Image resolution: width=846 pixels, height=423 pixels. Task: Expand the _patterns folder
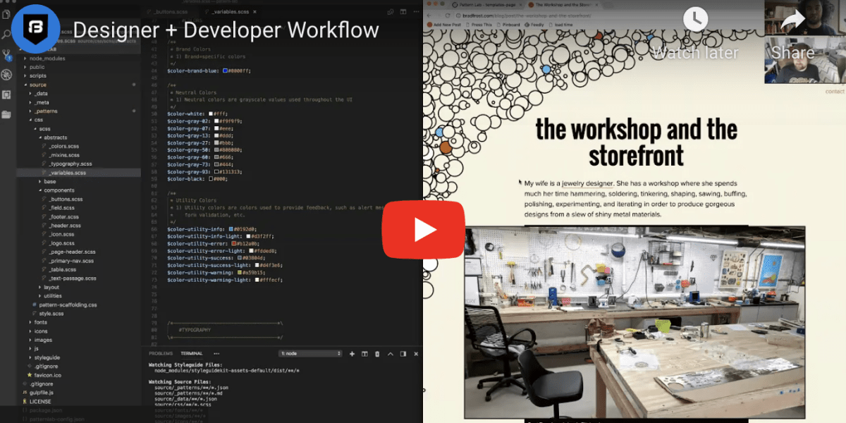[46, 111]
